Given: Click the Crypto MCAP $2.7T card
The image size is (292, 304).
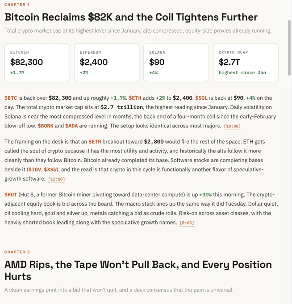Looking at the screenshot, I should [x=246, y=63].
